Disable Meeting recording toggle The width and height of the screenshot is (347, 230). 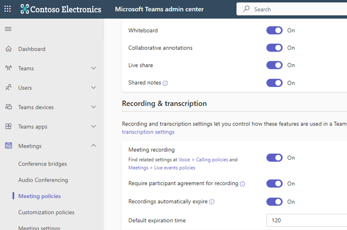tap(275, 158)
